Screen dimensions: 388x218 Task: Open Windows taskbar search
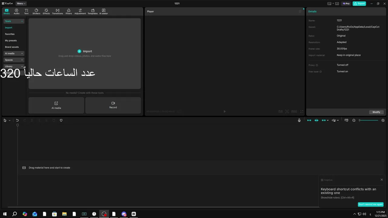click(x=15, y=214)
